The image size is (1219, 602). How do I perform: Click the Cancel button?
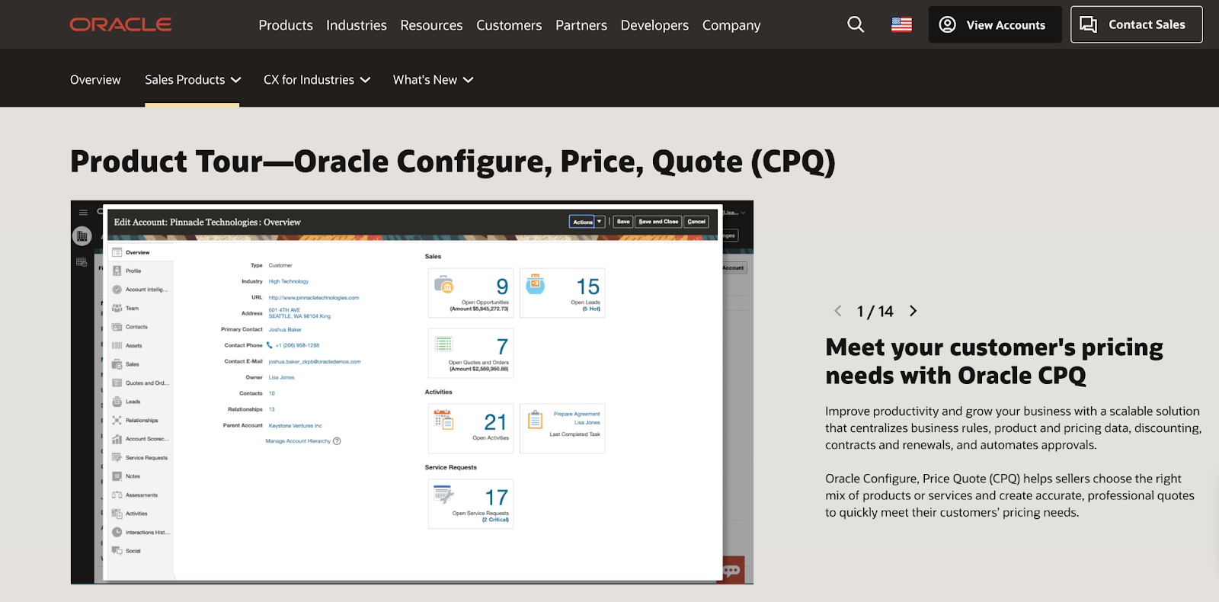(x=696, y=222)
